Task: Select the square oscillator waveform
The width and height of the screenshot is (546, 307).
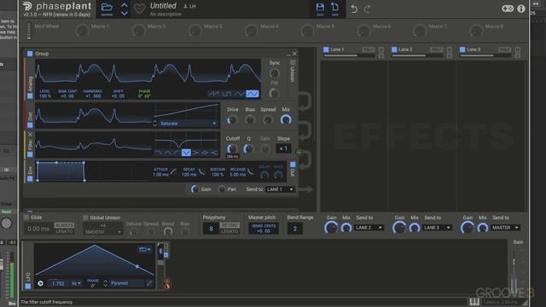Action: coord(227,94)
